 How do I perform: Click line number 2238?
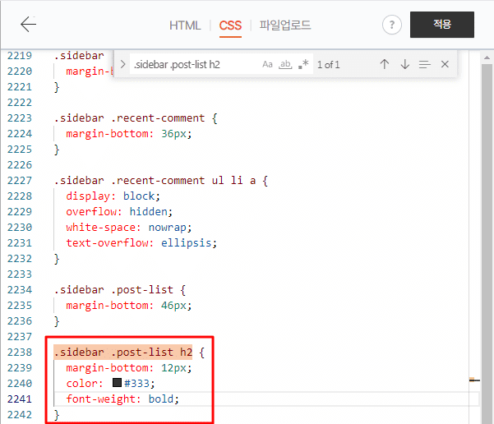(20, 353)
